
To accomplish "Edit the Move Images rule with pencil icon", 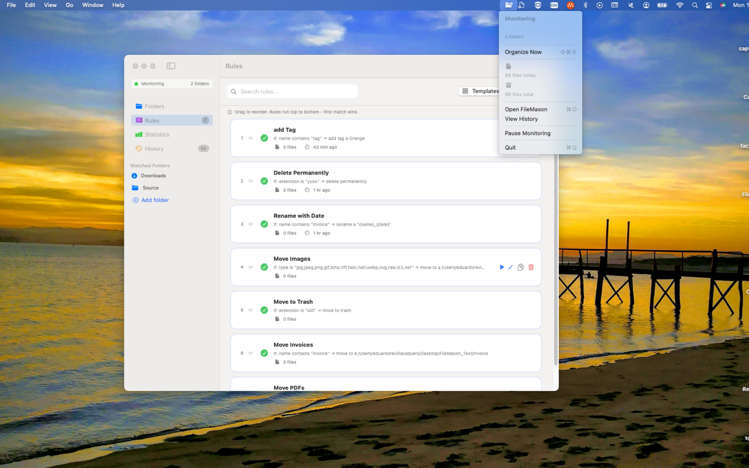I will pos(511,267).
